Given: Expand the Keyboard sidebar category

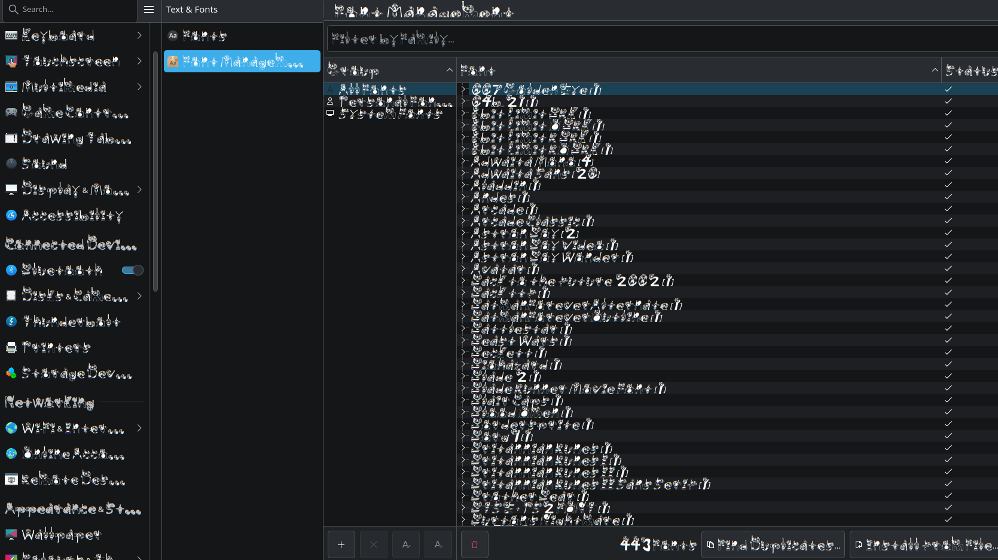Looking at the screenshot, I should click(x=139, y=35).
